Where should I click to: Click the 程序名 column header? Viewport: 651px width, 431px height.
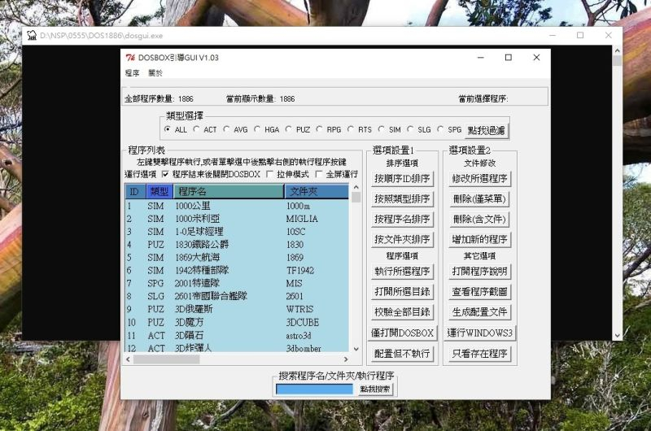coord(229,192)
